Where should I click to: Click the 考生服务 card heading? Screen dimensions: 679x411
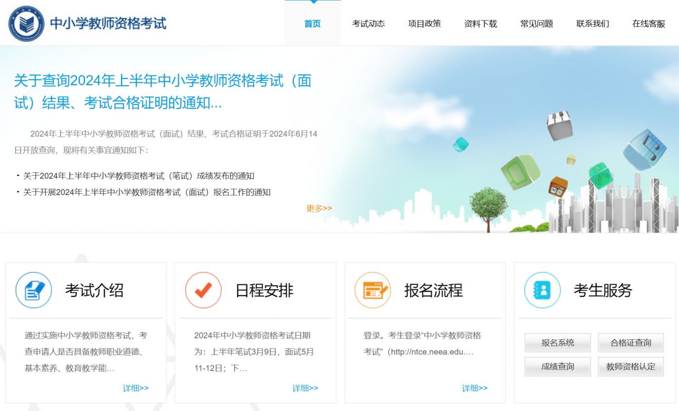[603, 290]
